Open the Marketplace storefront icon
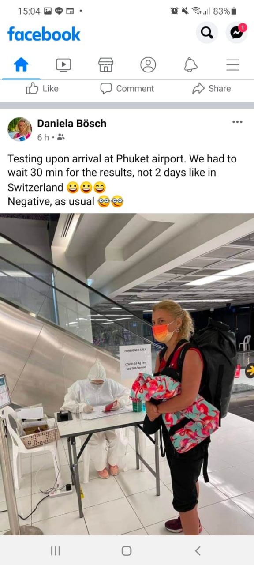Viewport: 254px width, 565px height. click(x=106, y=65)
